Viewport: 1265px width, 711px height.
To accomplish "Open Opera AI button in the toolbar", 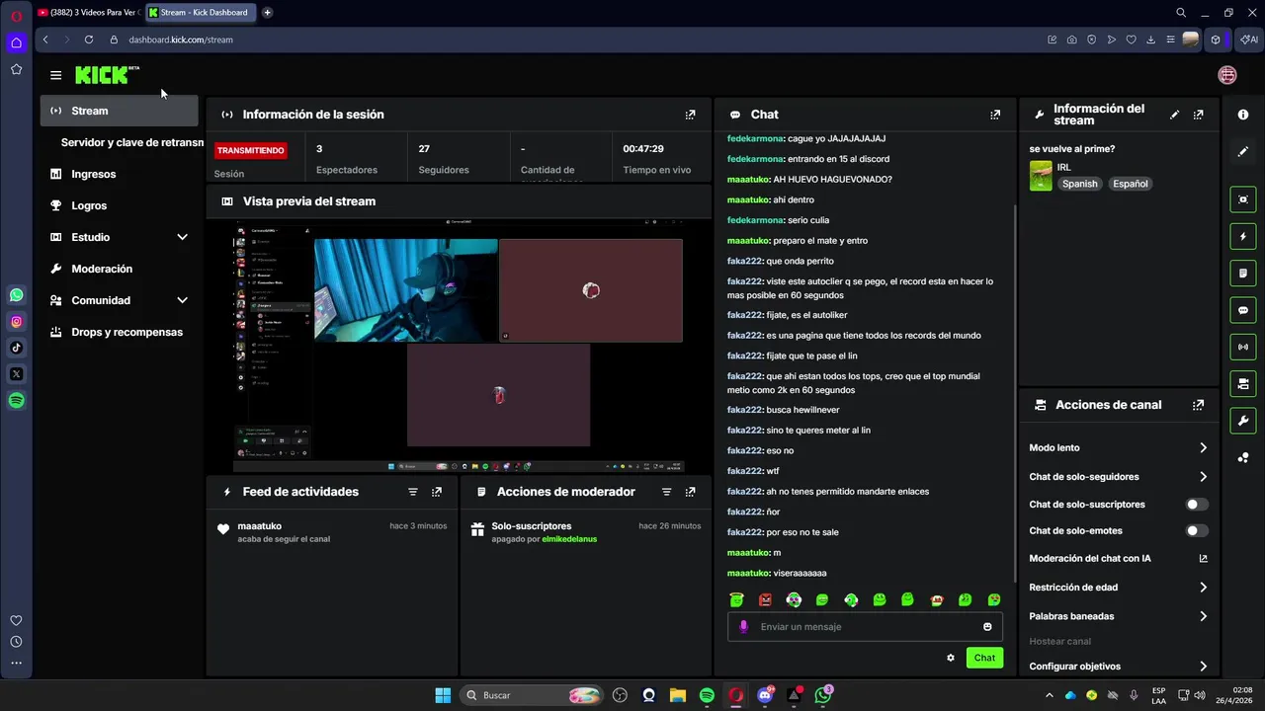I will coord(1250,39).
